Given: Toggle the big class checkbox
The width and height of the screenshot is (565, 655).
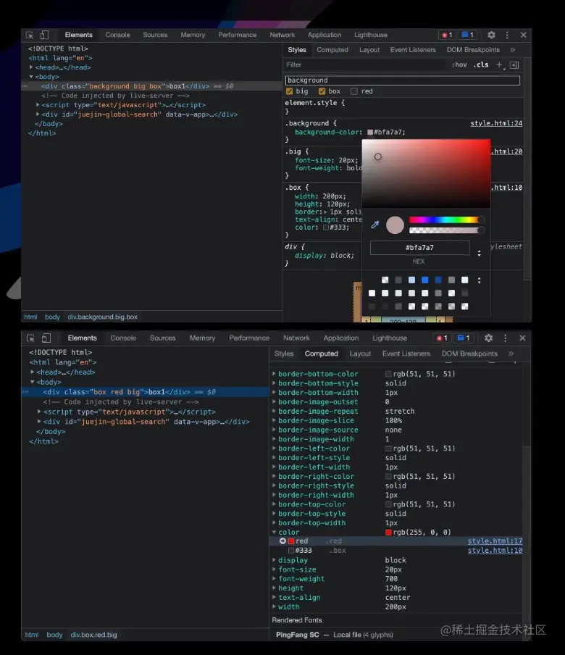Looking at the screenshot, I should coord(290,91).
